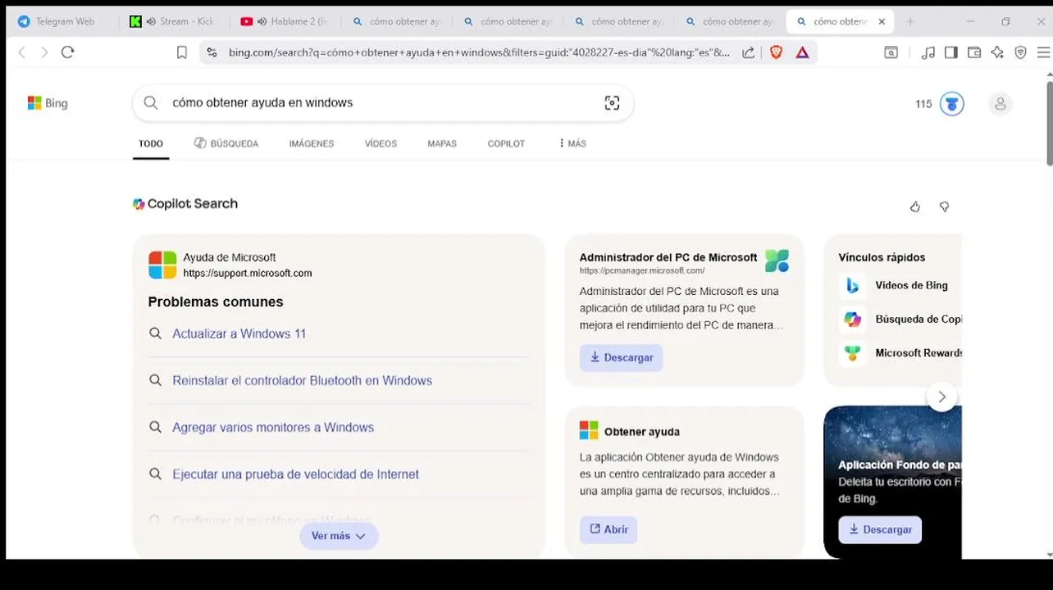Advance quick links carousel with right chevron
The image size is (1053, 590).
click(941, 397)
